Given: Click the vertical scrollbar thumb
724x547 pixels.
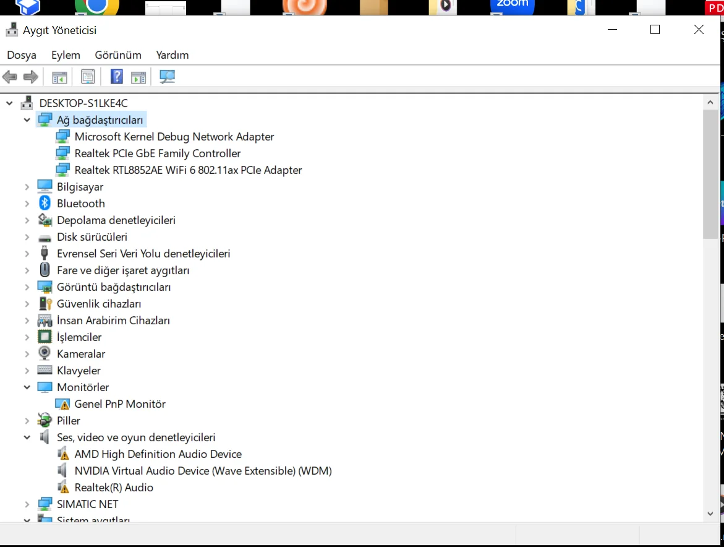Looking at the screenshot, I should (x=710, y=174).
